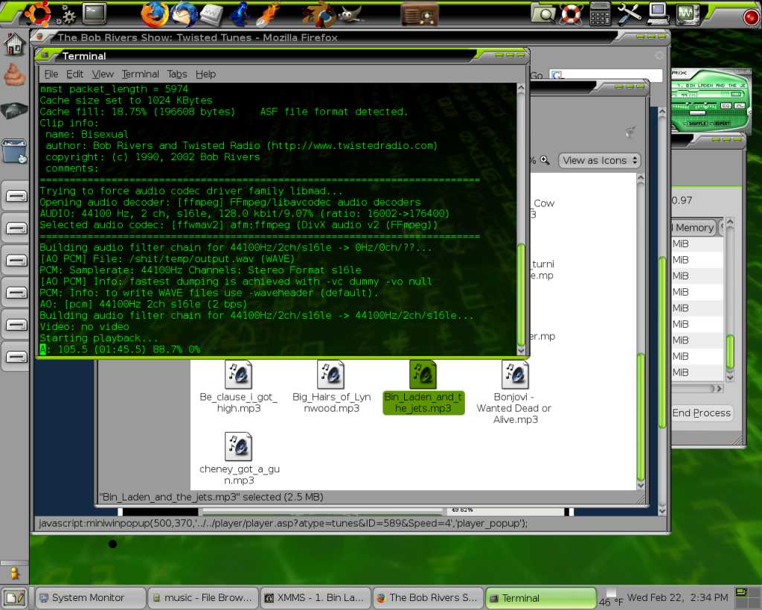Click the terminal scrollbar down arrow
Screen dimensions: 762x610
tap(521, 351)
